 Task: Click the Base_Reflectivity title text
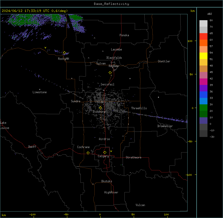(x=111, y=4)
